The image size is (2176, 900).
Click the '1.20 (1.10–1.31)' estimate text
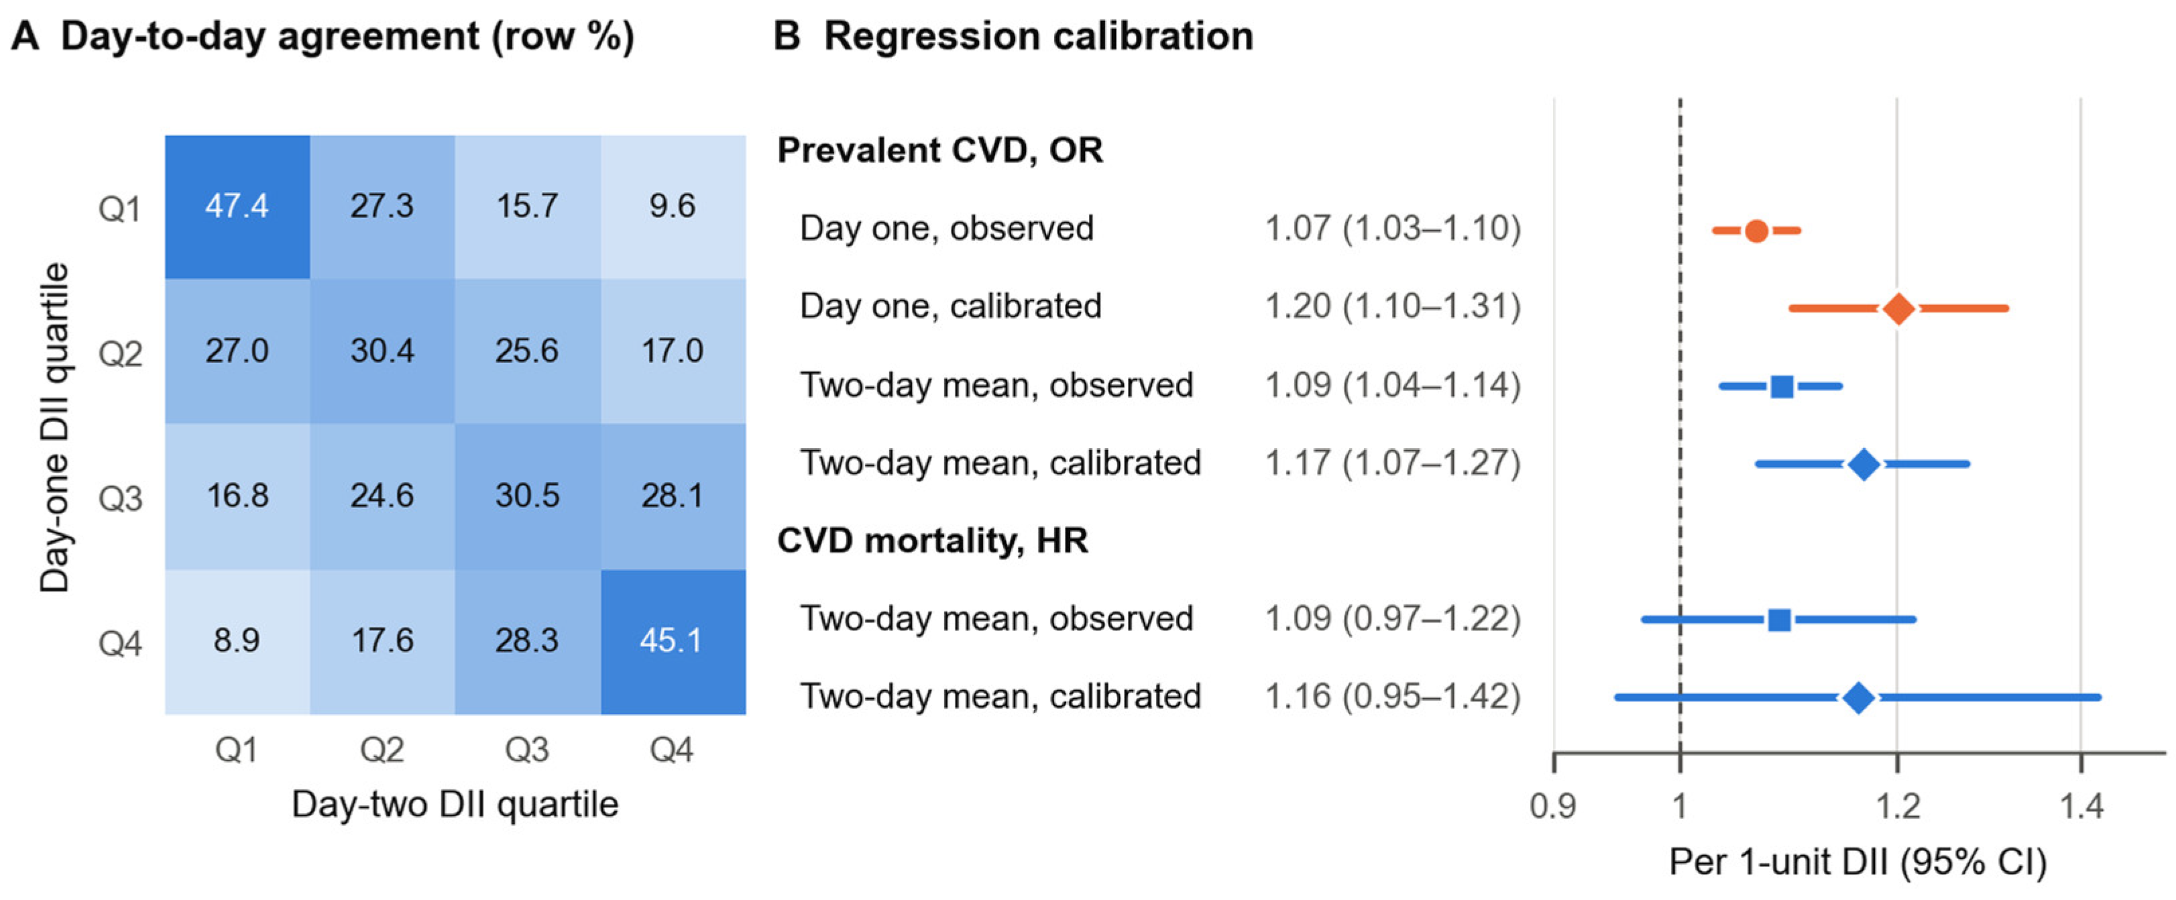point(1393,306)
